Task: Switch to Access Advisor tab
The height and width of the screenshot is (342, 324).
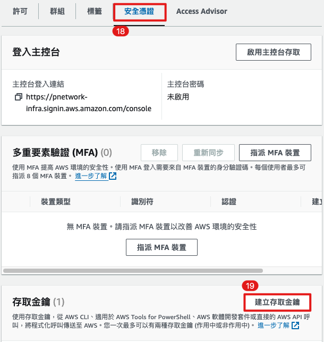Action: 202,11
